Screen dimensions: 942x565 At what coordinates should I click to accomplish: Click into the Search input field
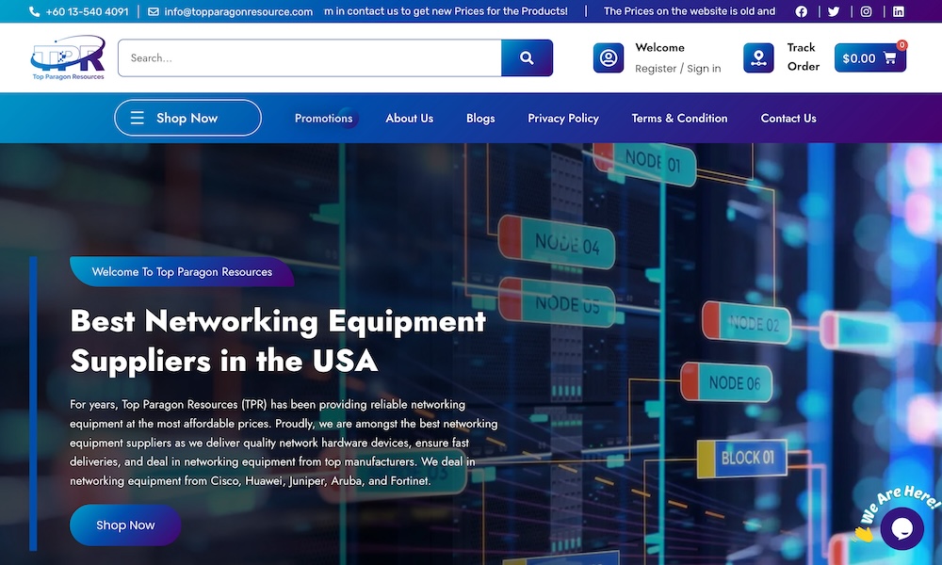311,58
